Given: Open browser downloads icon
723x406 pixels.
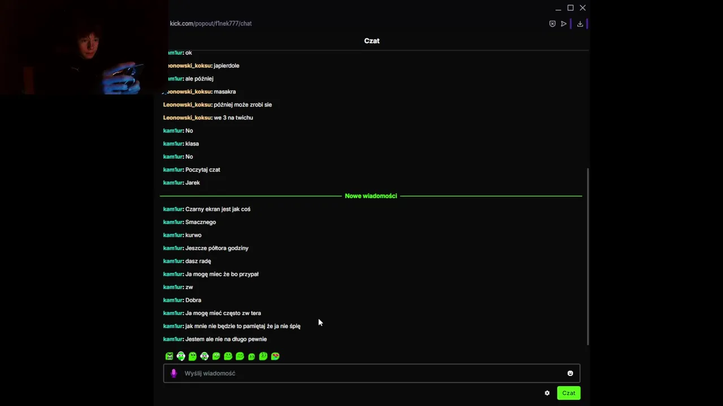Looking at the screenshot, I should coord(580,24).
